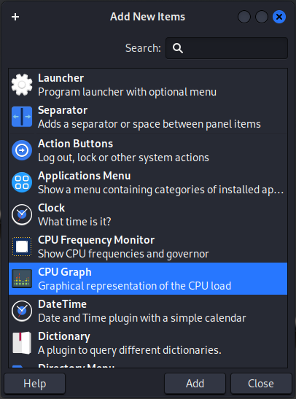Select the partially visible Directory Menu item
Screen dimensions: 296x399
[x=148, y=363]
